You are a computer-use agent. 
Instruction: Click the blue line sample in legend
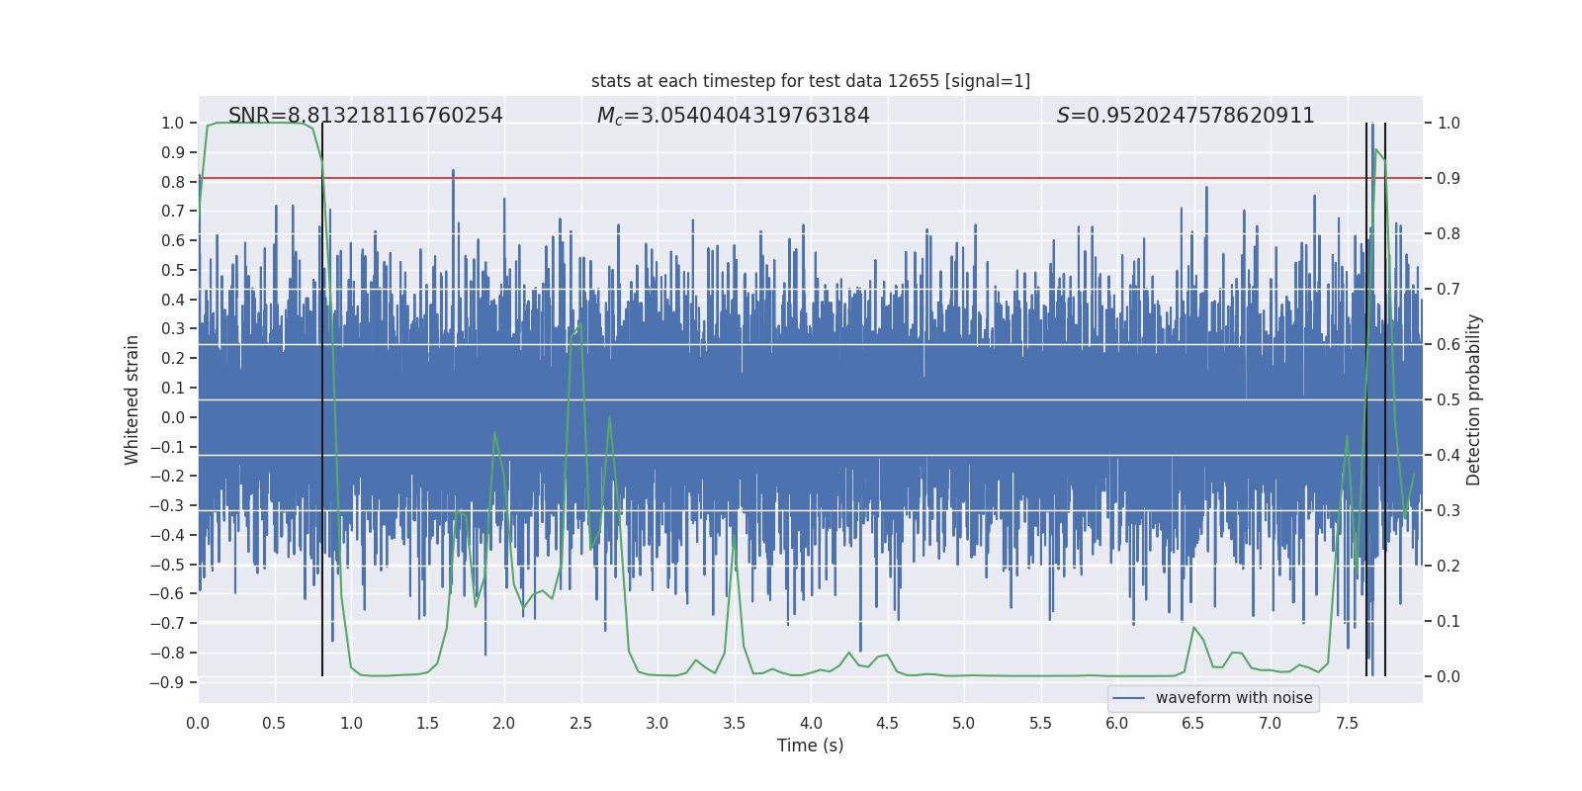click(x=1128, y=698)
